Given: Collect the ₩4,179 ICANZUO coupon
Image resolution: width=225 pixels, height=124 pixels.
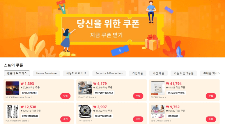Looking at the screenshot, I should click(x=138, y=96).
